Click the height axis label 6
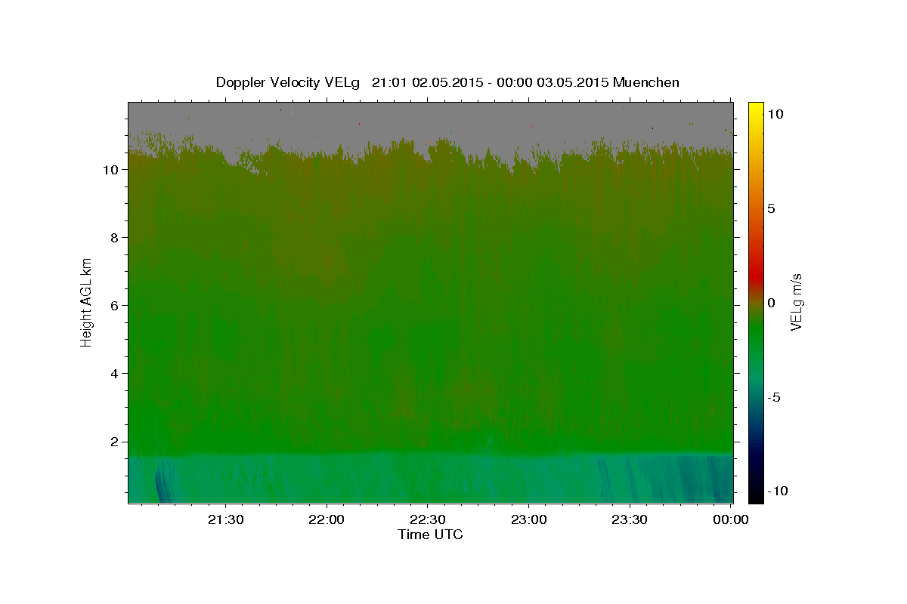The width and height of the screenshot is (907, 604). (115, 306)
